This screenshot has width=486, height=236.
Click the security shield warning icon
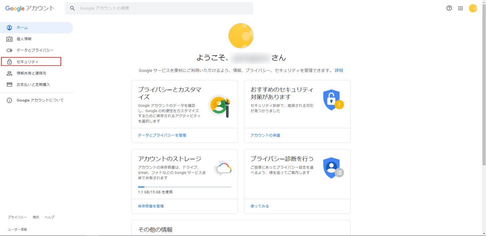333,100
